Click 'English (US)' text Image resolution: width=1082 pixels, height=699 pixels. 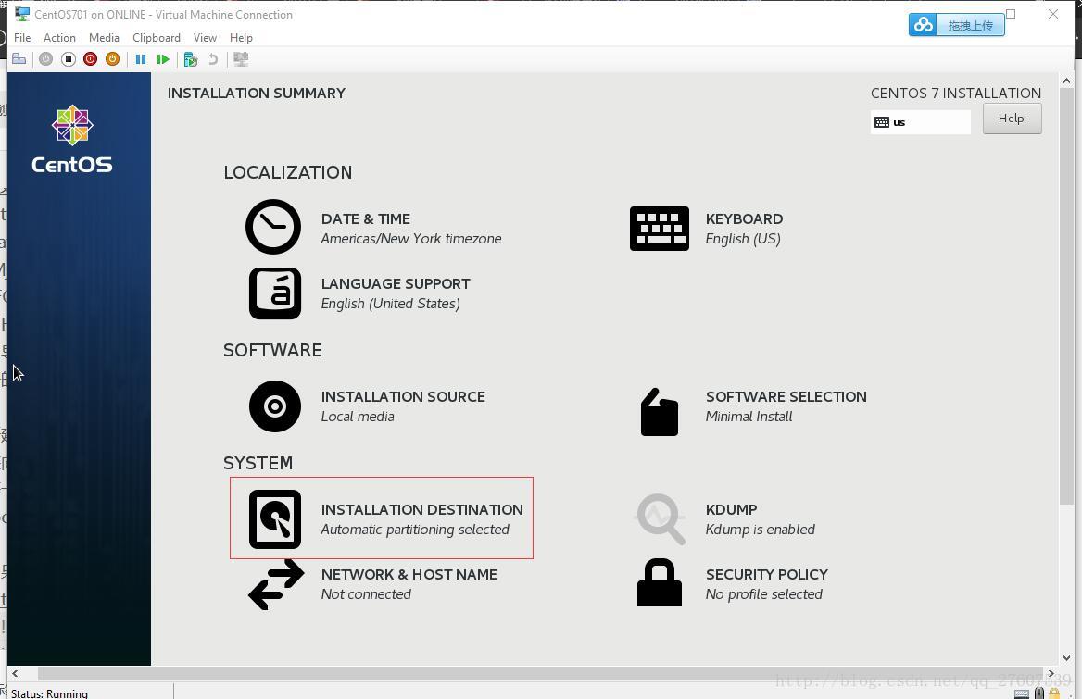tap(743, 239)
